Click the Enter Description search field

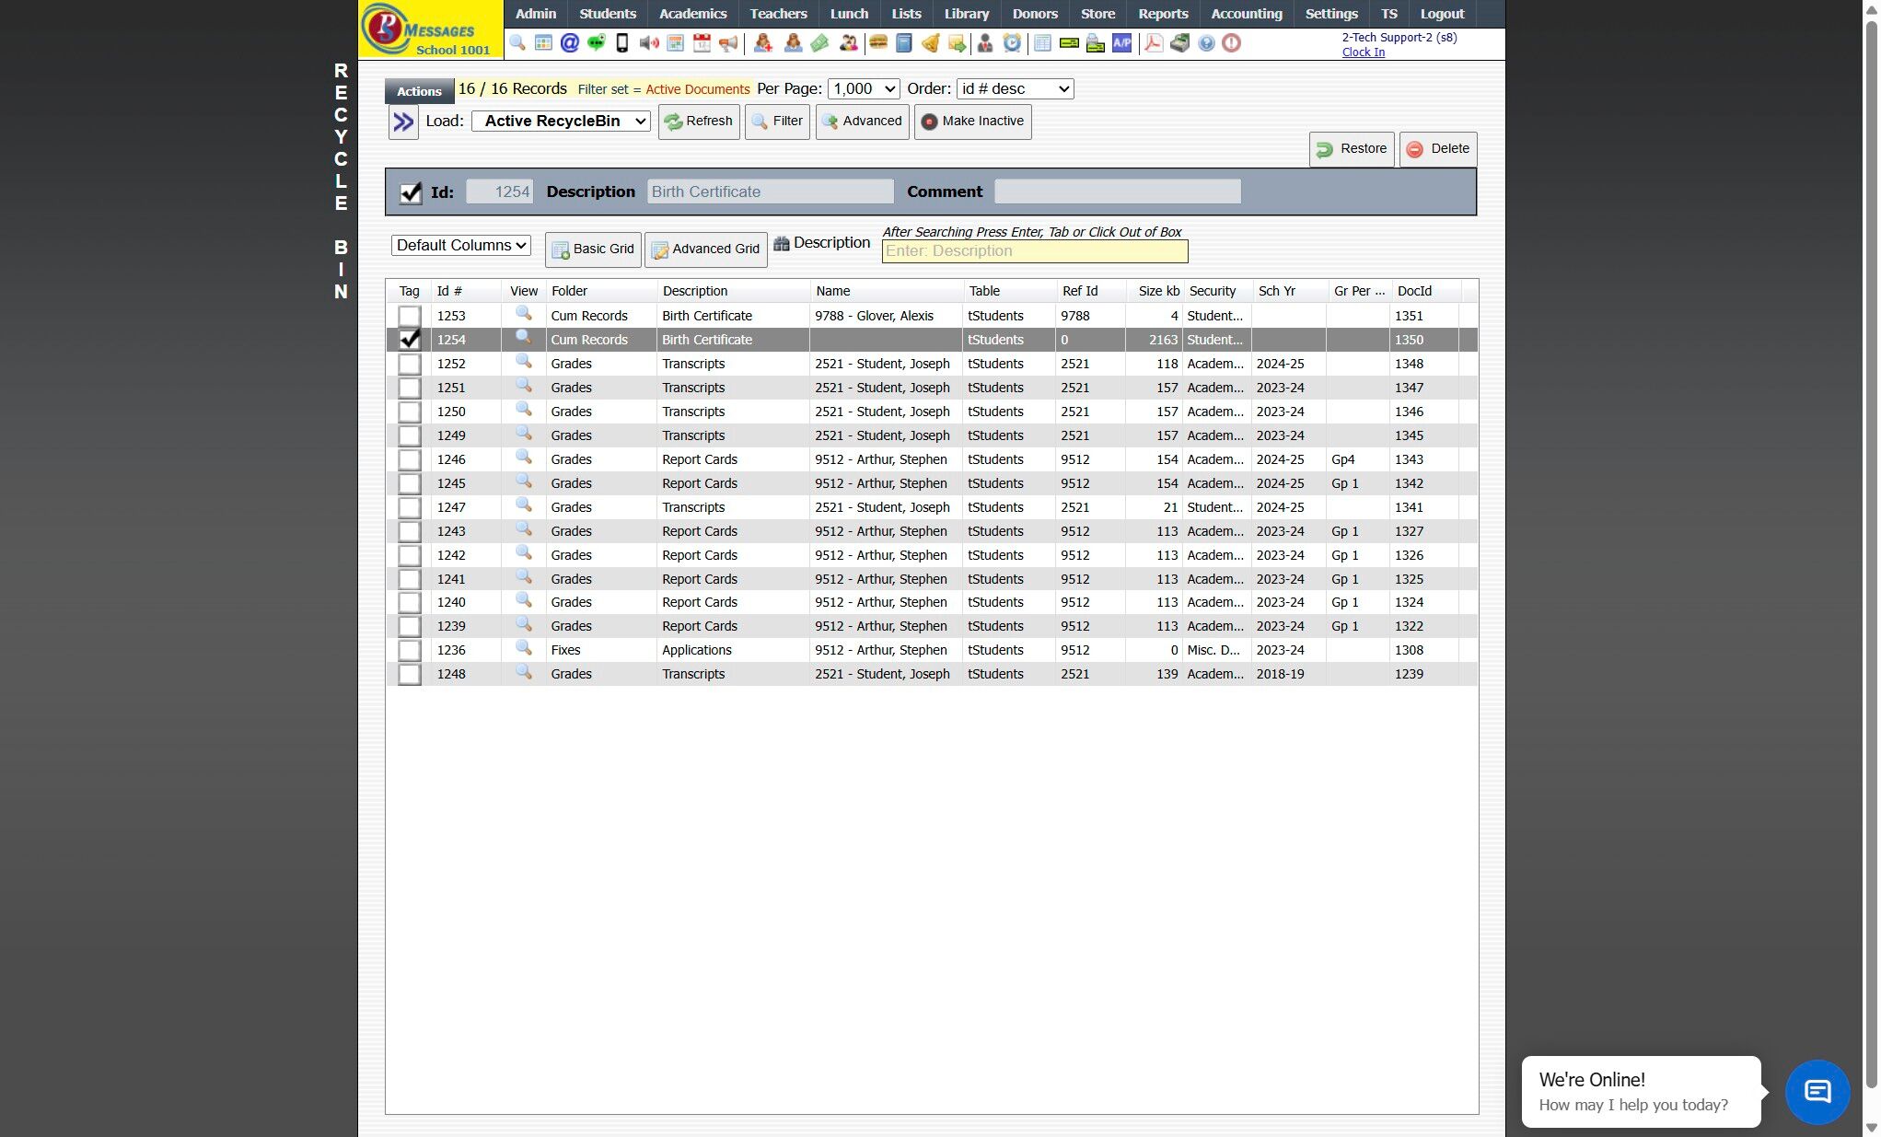(1034, 251)
